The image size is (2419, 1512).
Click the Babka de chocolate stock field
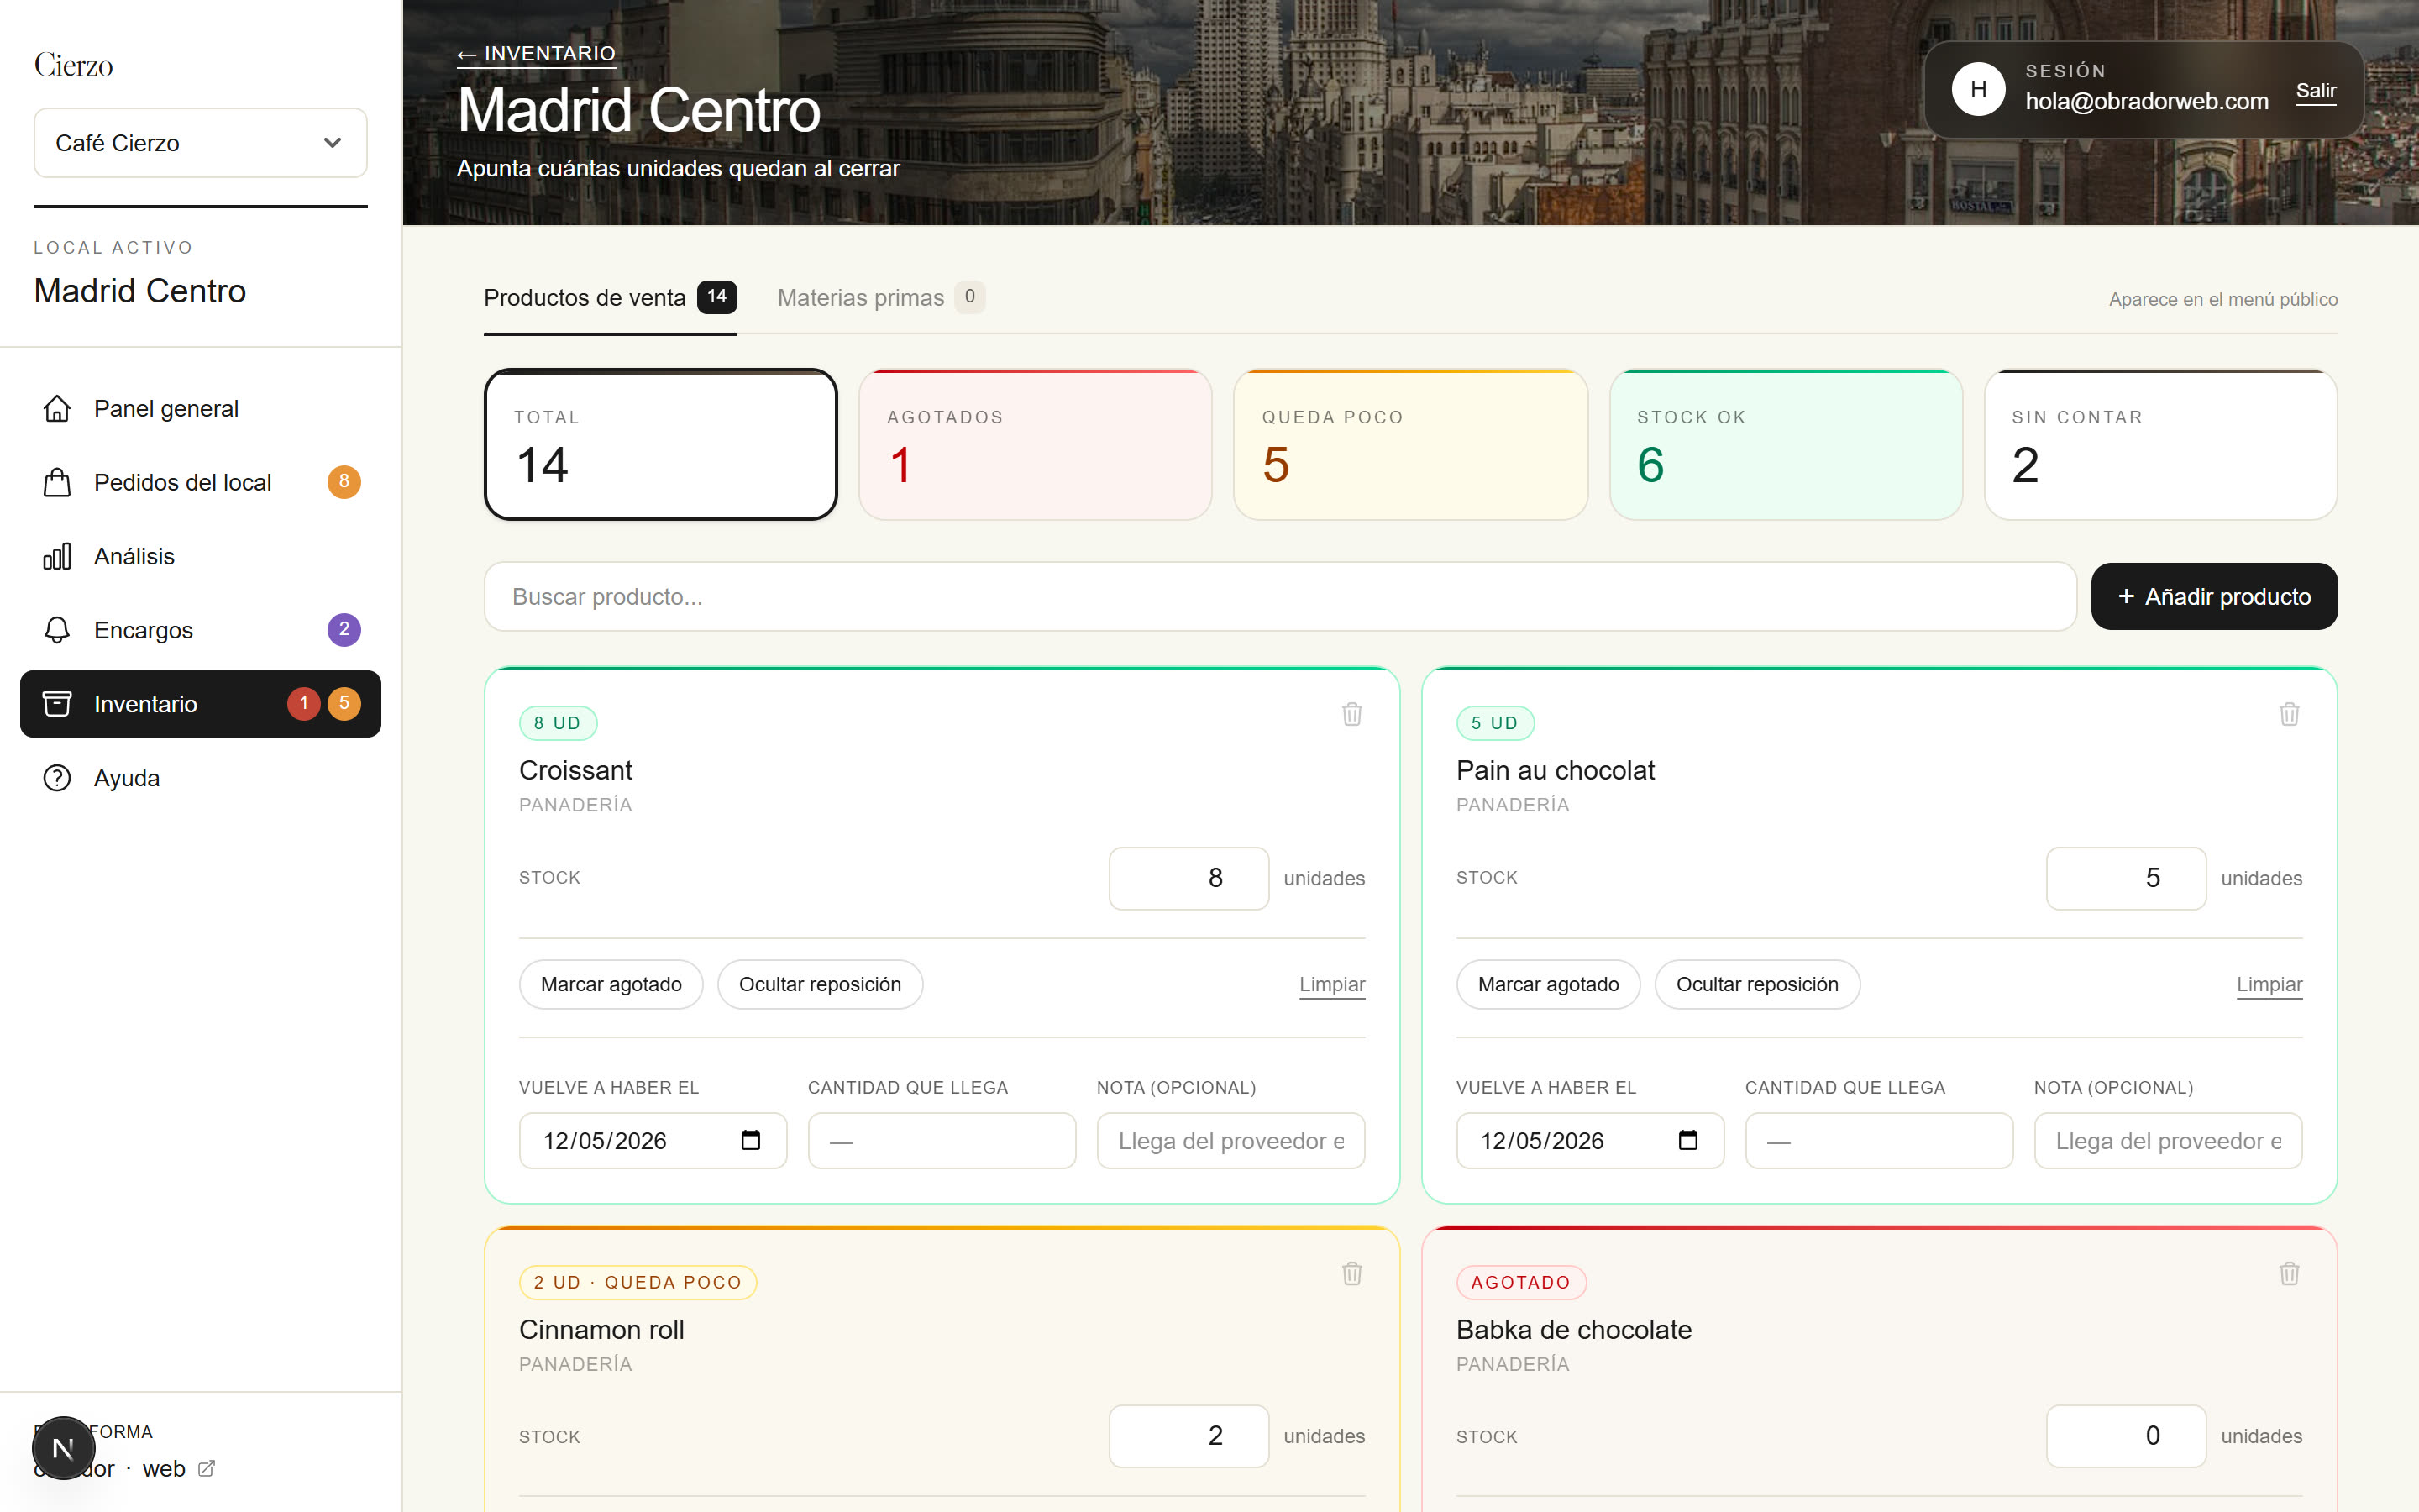(x=2126, y=1436)
